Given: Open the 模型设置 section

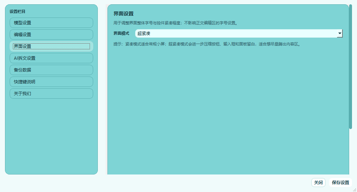Looking at the screenshot, I should pos(51,23).
